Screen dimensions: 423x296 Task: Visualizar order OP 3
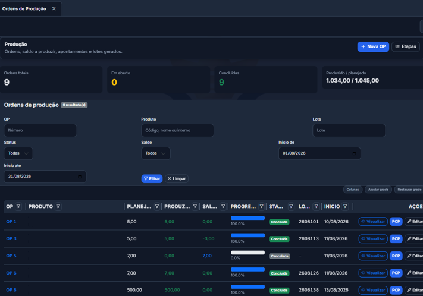(373, 239)
